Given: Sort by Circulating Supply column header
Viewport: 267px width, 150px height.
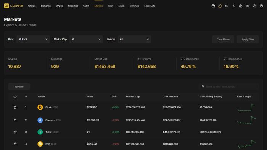Looking at the screenshot, I should coord(211,96).
